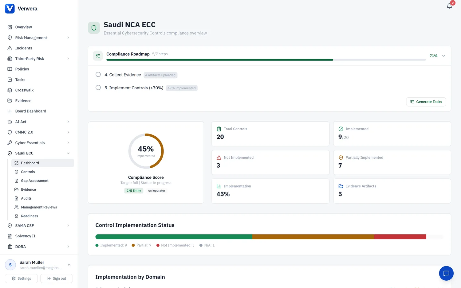This screenshot has height=288, width=461.
Task: Click the Saudi NCA ECC header shield icon
Action: pyautogui.click(x=94, y=28)
